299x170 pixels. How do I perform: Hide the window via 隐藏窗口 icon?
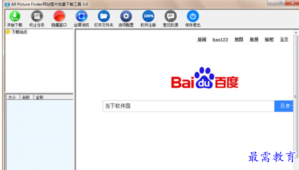[59, 16]
